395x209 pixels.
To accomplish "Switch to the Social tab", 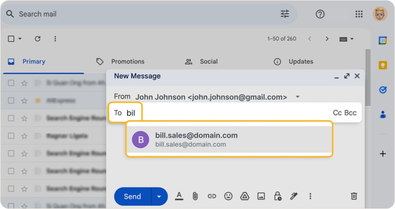I will [x=209, y=61].
